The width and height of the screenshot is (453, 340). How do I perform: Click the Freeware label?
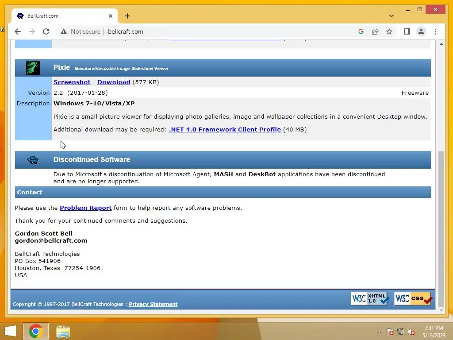(x=415, y=93)
